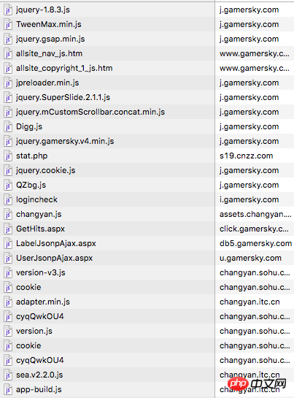Select the jquery.gsap.min.js request row
The width and height of the screenshot is (294, 398).
[147, 39]
